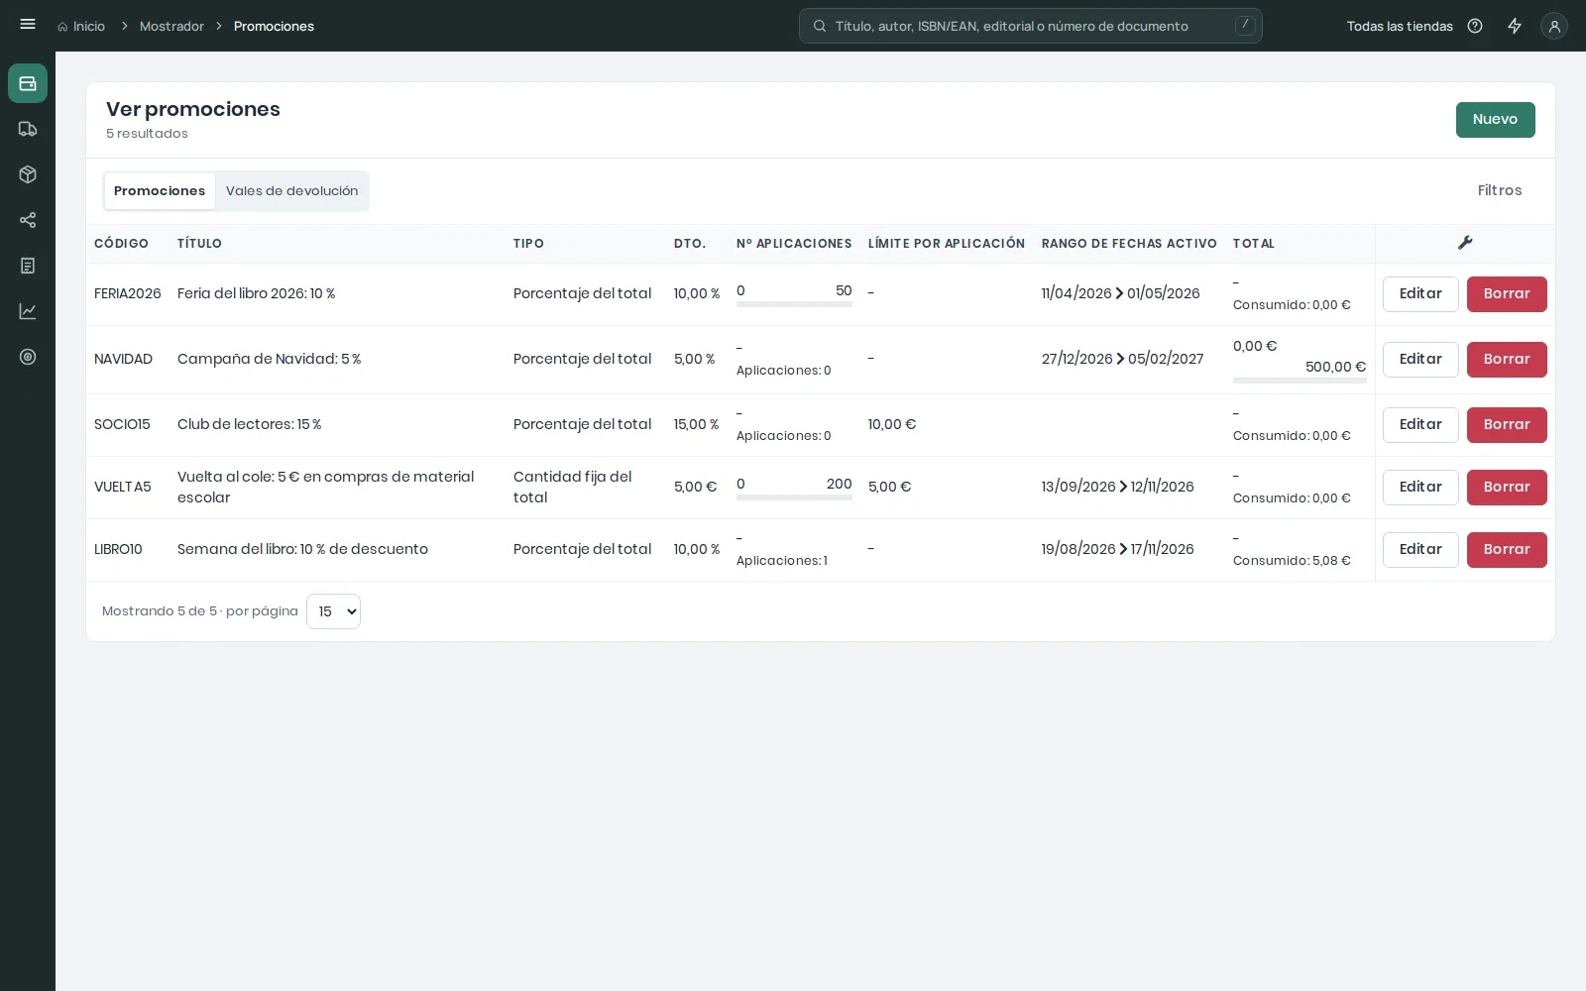Open the user profile avatar icon
Screen dimensions: 1586x991
pyautogui.click(x=1554, y=26)
